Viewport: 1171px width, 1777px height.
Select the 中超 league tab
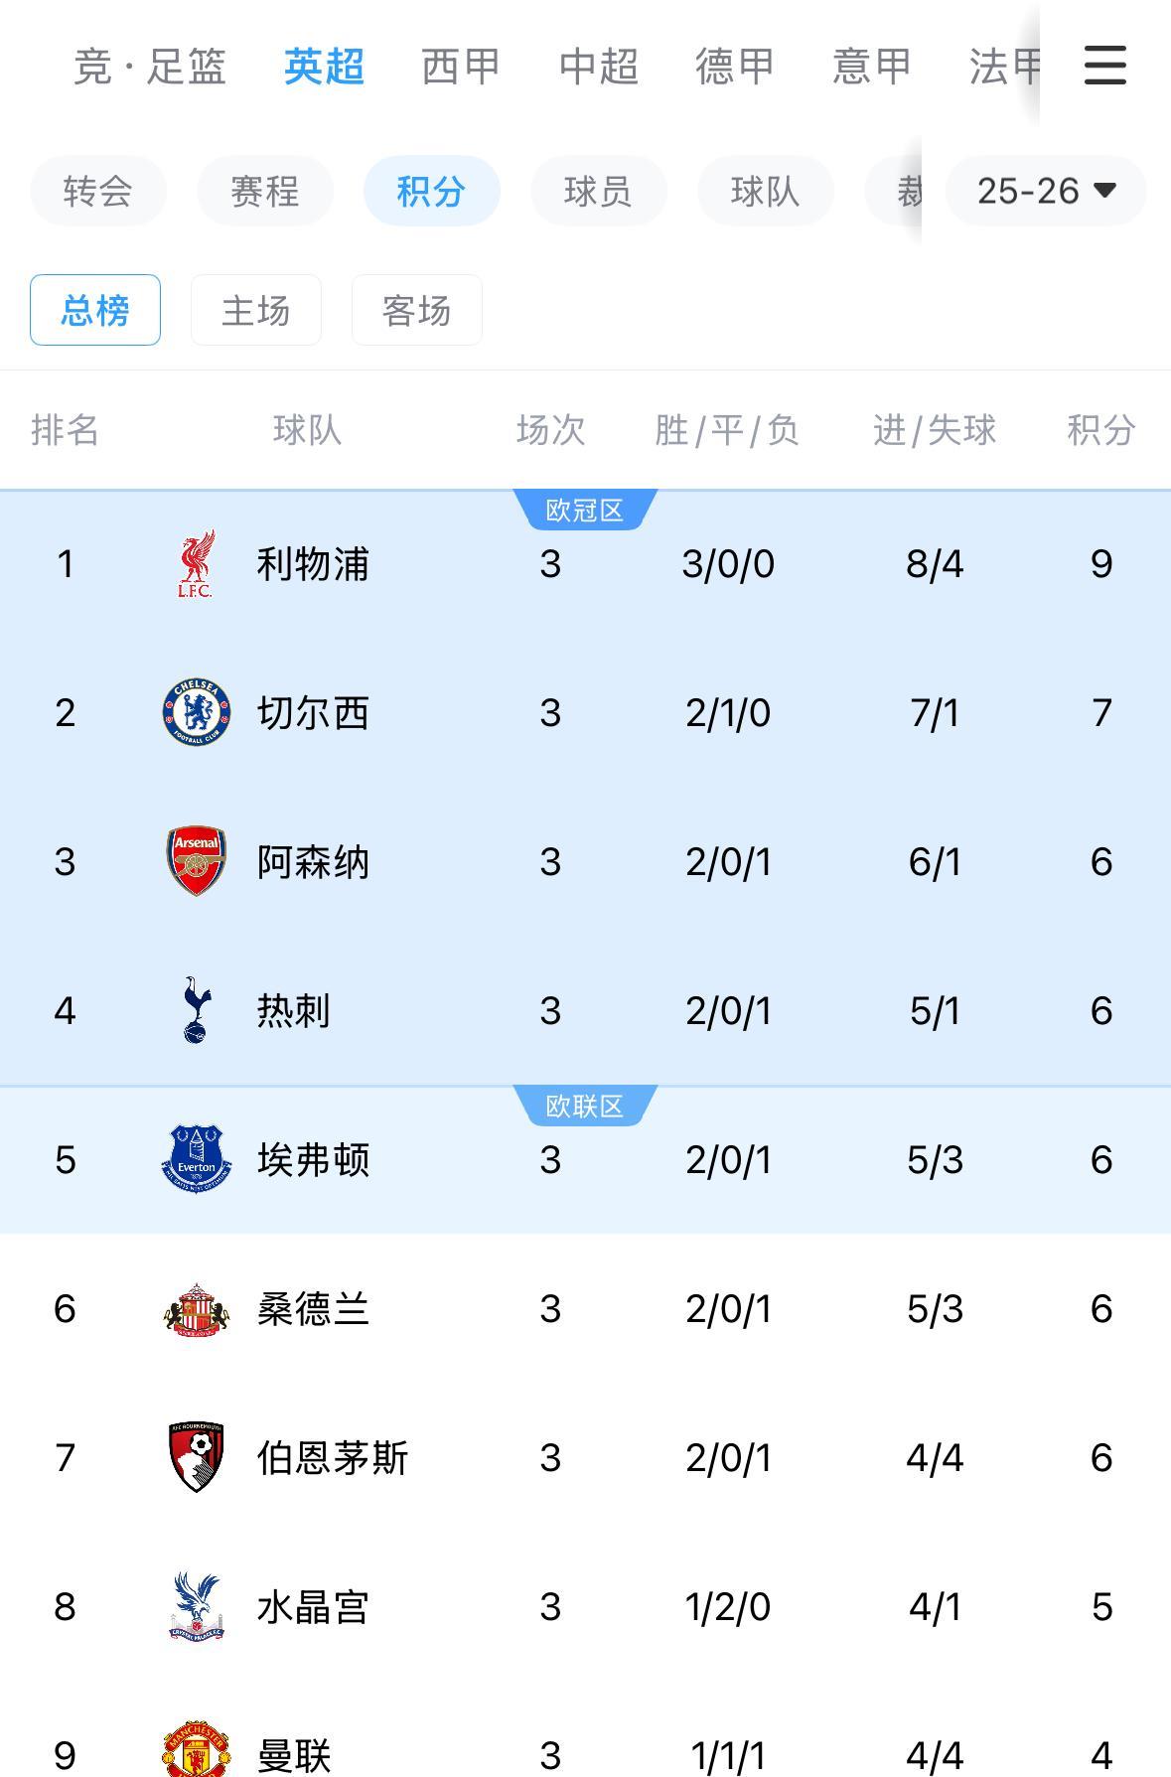[x=598, y=67]
